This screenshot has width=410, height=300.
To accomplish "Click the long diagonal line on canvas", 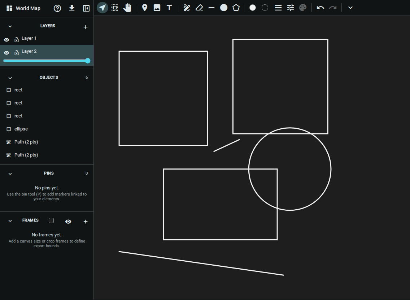I will coord(201,263).
